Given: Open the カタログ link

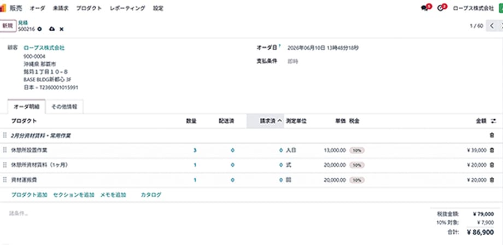Looking at the screenshot, I should point(151,195).
